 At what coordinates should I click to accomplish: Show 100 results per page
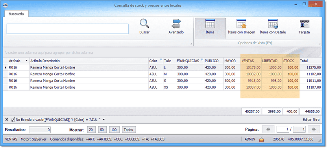click(x=114, y=129)
